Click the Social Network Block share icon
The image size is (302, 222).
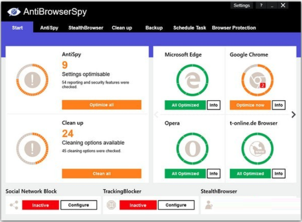[14, 205]
